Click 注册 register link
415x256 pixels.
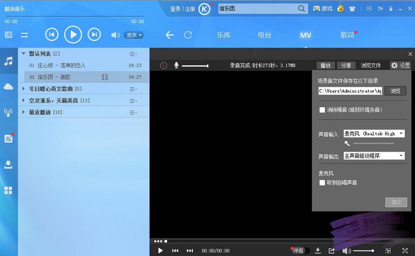(x=190, y=9)
